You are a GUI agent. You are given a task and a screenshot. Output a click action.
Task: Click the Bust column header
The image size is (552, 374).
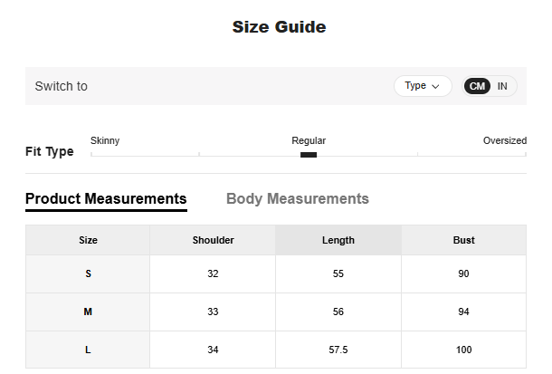coord(463,240)
